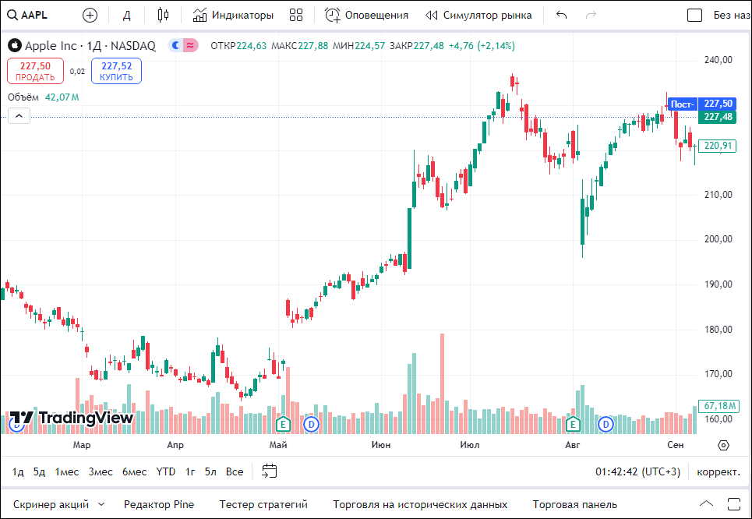
Task: Create an alert via Оповещения
Action: pyautogui.click(x=366, y=16)
